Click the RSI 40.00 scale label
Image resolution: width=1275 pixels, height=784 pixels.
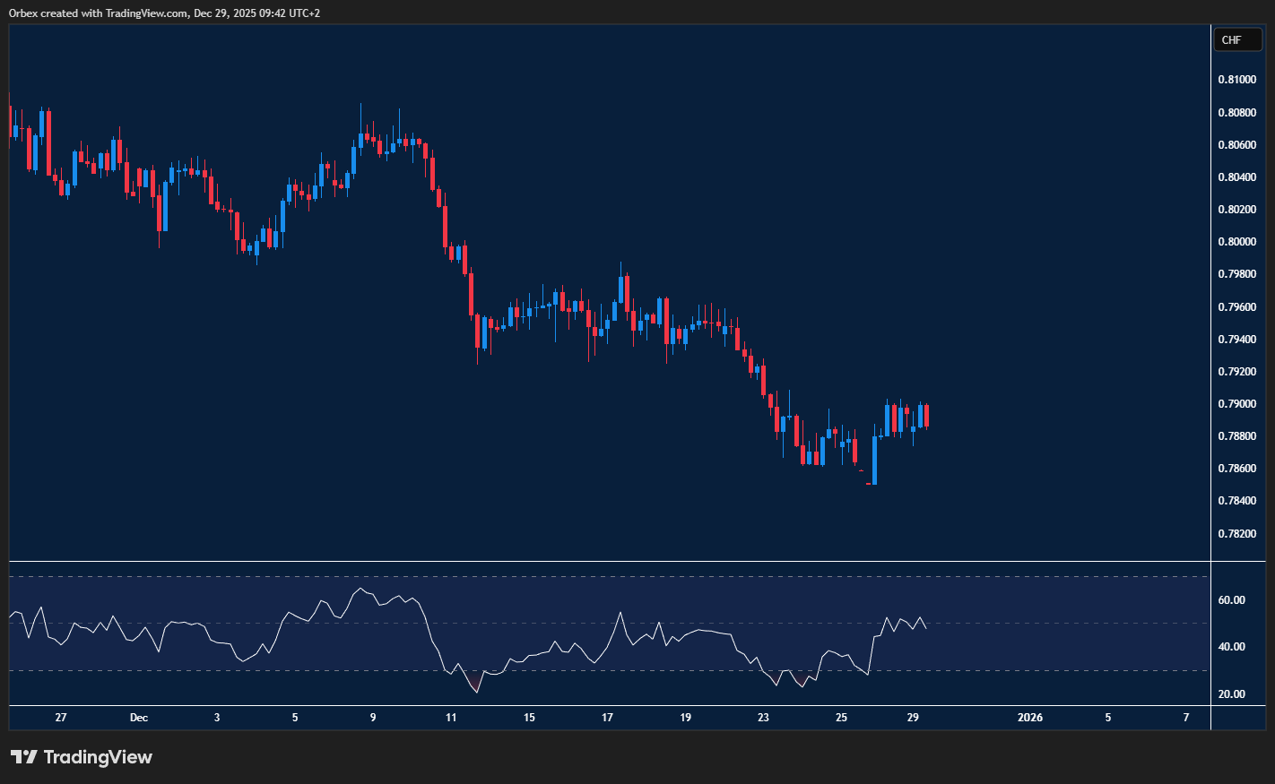point(1231,647)
